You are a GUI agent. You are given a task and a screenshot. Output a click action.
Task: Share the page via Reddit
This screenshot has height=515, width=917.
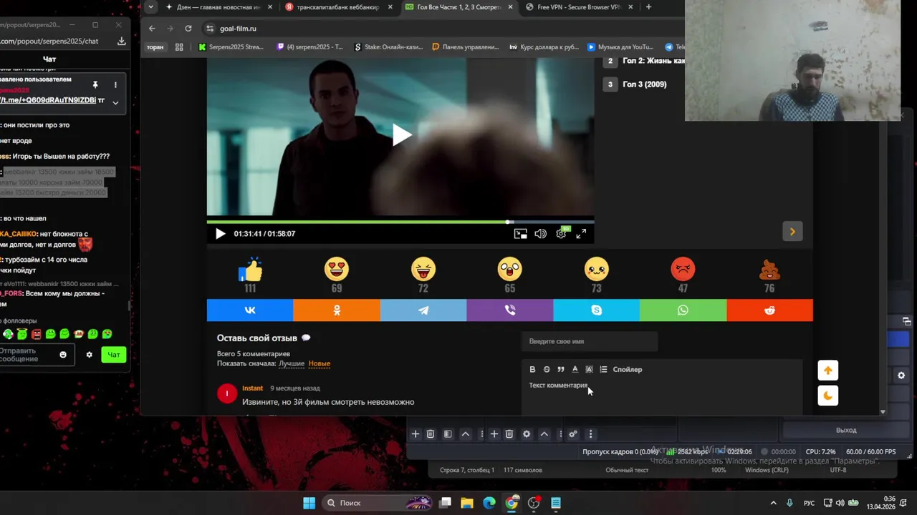[x=769, y=310]
